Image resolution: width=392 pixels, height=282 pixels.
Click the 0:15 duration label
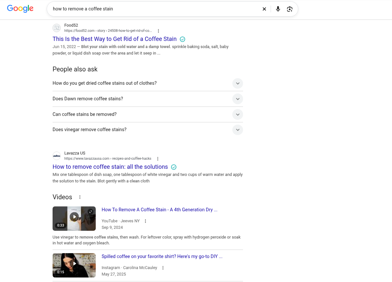[x=61, y=272]
